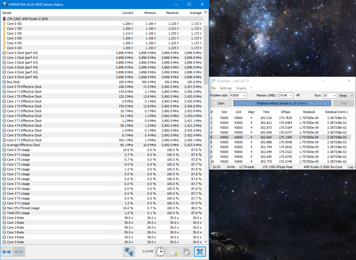Screen dimensions: 356x260
Task: Click the LinX title bar app icon
Action: tap(213, 81)
